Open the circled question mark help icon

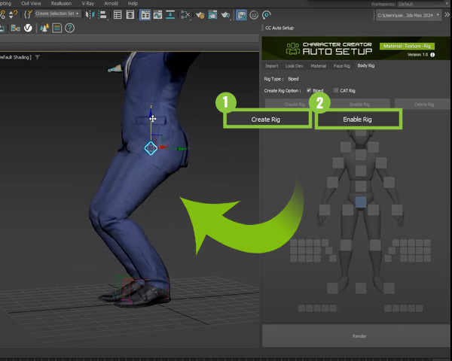tap(70, 28)
